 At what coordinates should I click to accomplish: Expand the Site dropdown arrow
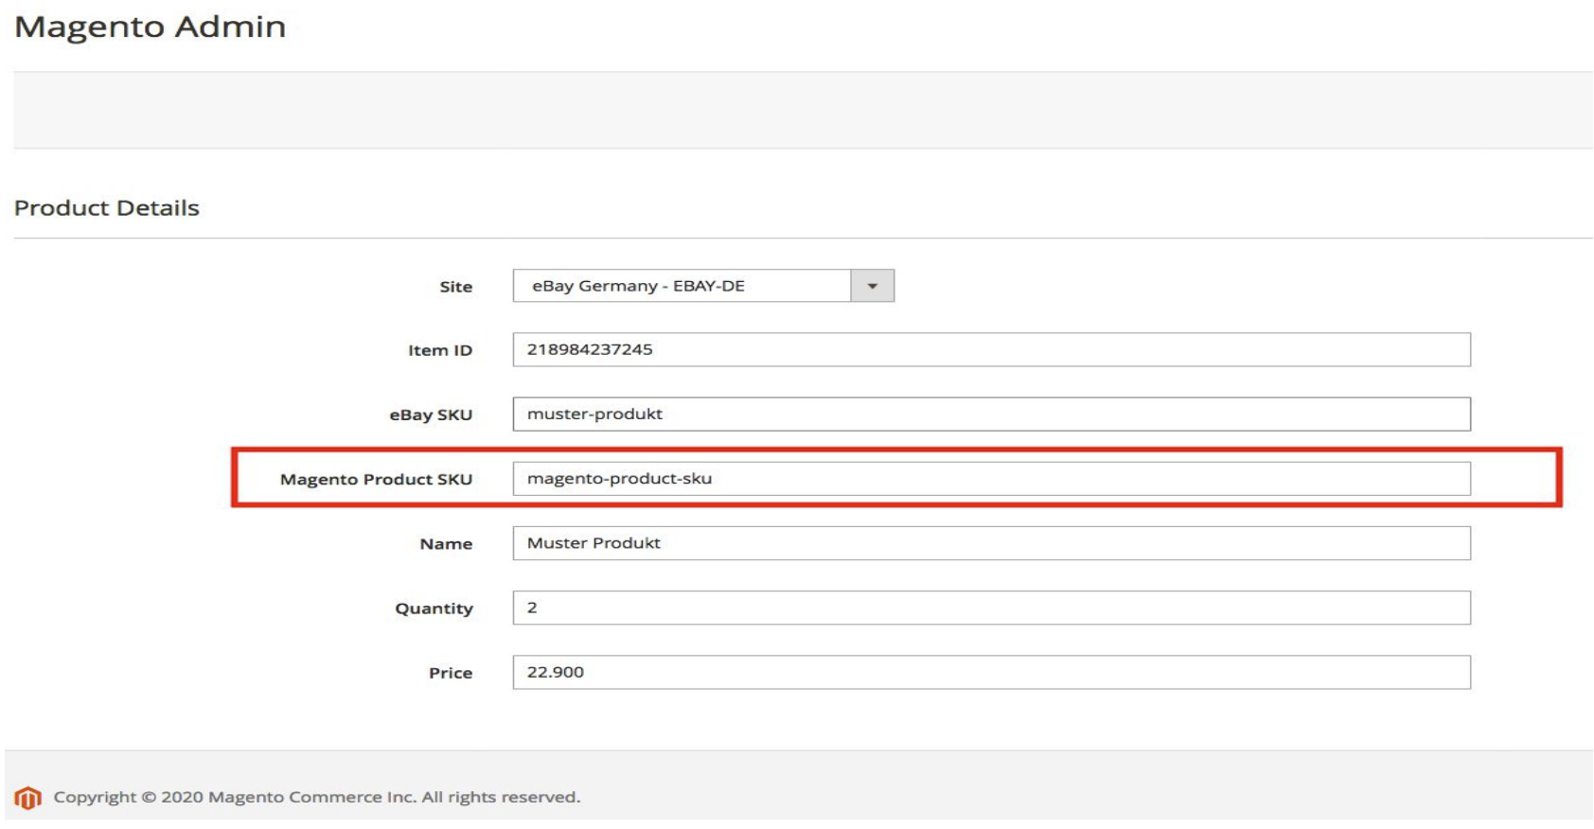[872, 286]
